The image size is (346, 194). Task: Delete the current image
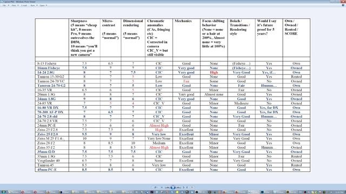pyautogui.click(x=192, y=188)
